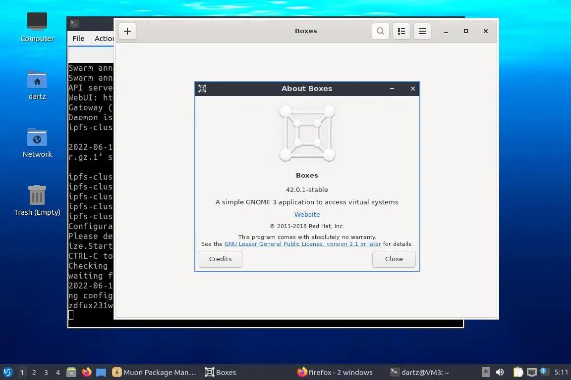Launch Firefox from the panel quick launcher
This screenshot has height=380, width=571.
click(x=87, y=372)
